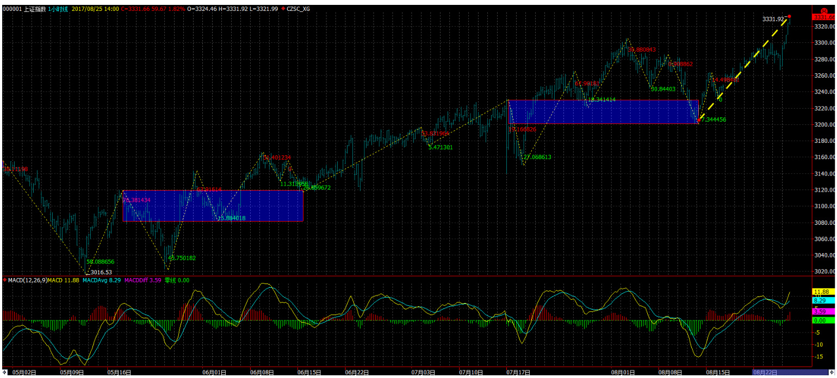Click the 3016.53 low price label
The height and width of the screenshot is (378, 837).
click(100, 272)
